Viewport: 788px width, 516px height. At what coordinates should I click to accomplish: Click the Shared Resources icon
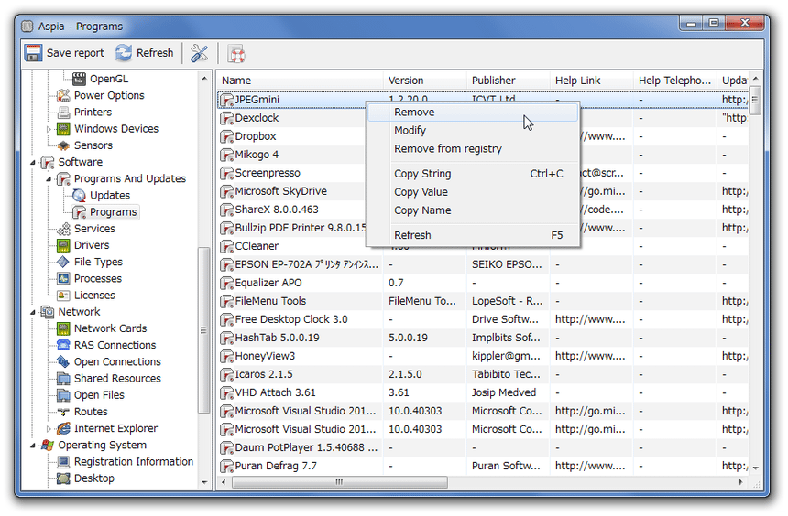pos(63,379)
